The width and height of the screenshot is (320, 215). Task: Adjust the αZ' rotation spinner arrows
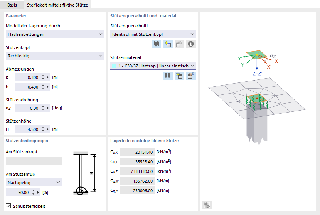point(43,108)
